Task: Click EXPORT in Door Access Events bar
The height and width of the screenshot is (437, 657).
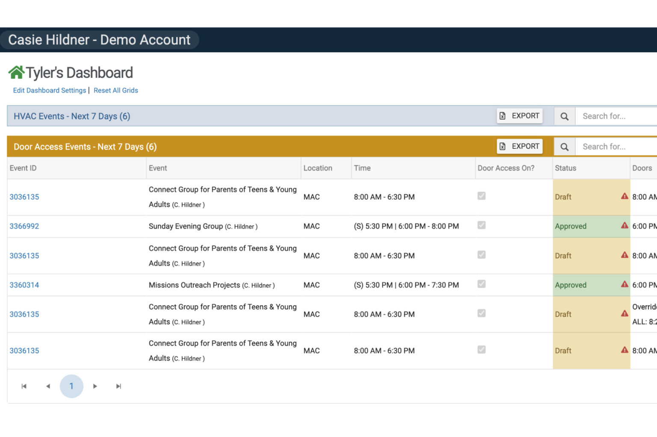Action: (x=520, y=146)
